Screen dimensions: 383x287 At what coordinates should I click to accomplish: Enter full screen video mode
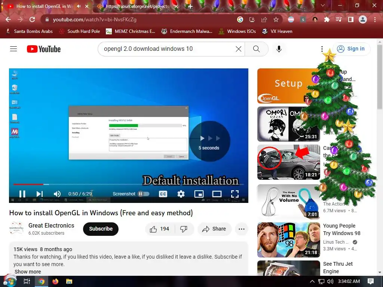coord(235,194)
